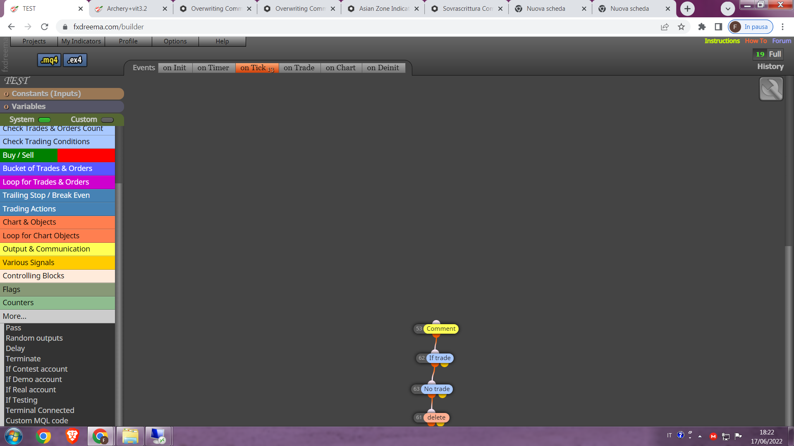Expand the Variables section
794x446 pixels.
[62, 107]
